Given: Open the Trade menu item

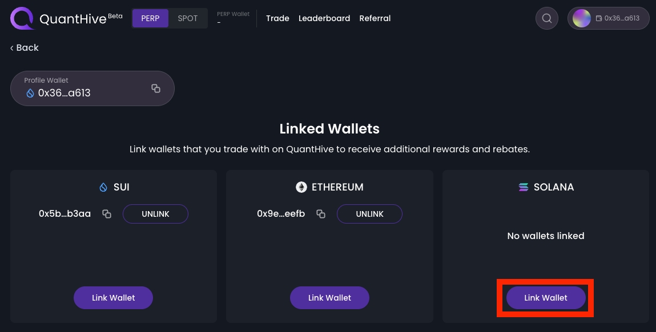Looking at the screenshot, I should (277, 18).
